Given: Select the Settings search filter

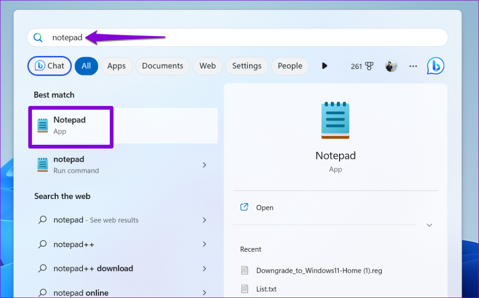Looking at the screenshot, I should pyautogui.click(x=247, y=66).
